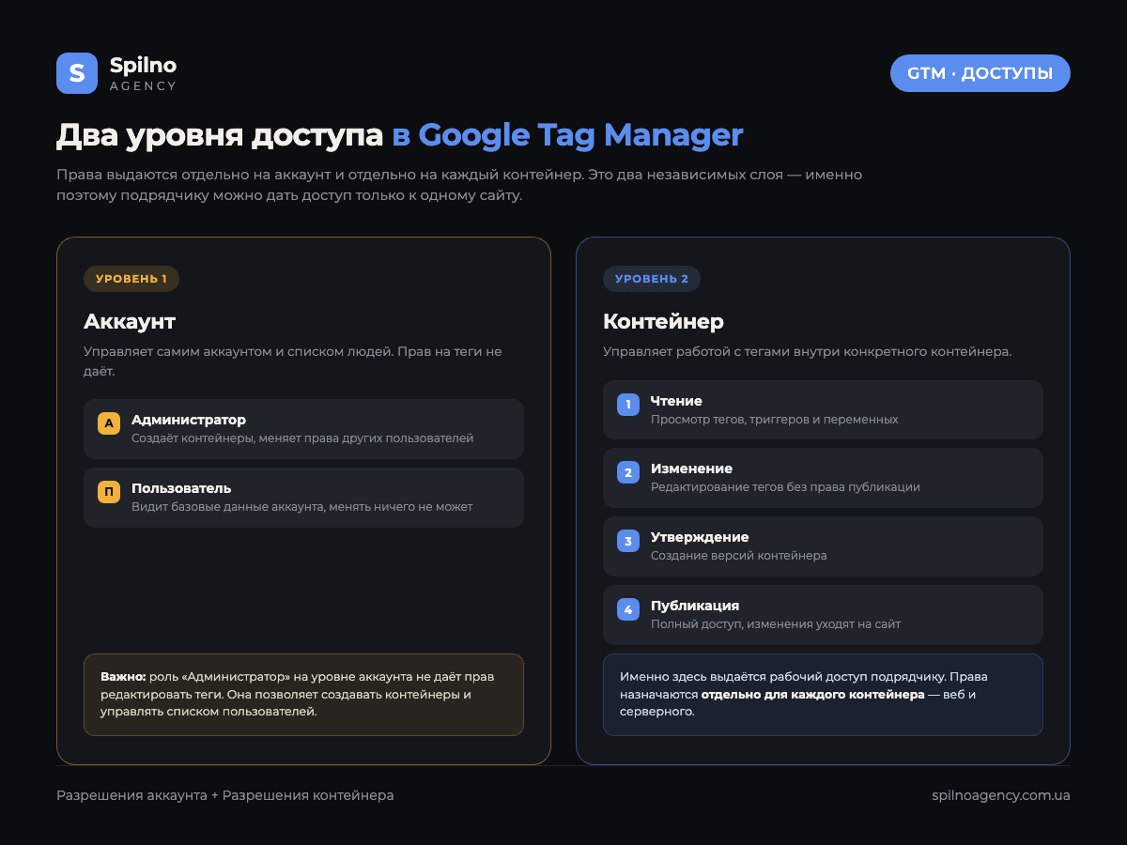Screen dimensions: 1127x845
Task: Click 'Создаёт контейнеры, меняет права' description
Action: pyautogui.click(x=302, y=438)
